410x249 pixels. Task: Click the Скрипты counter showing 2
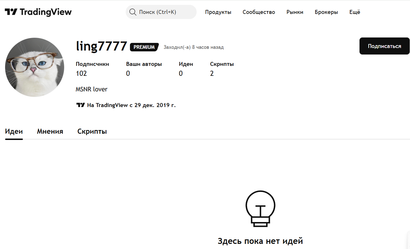[x=212, y=73]
